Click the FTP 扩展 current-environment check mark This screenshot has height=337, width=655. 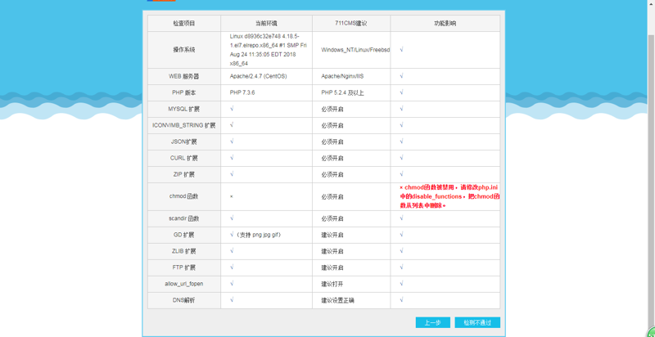pyautogui.click(x=232, y=267)
